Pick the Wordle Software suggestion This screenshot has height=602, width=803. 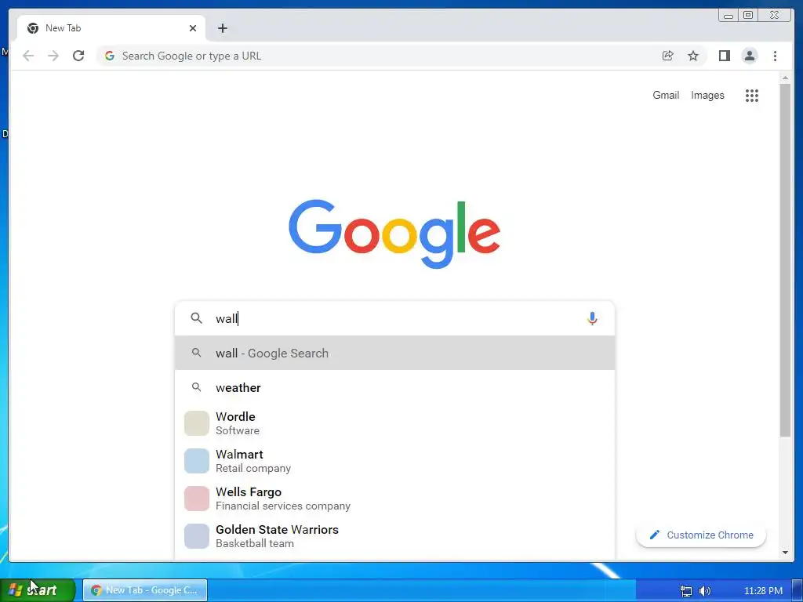coord(395,423)
